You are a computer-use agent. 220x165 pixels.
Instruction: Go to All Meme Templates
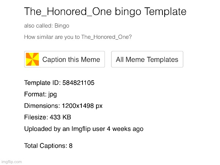pos(147,59)
